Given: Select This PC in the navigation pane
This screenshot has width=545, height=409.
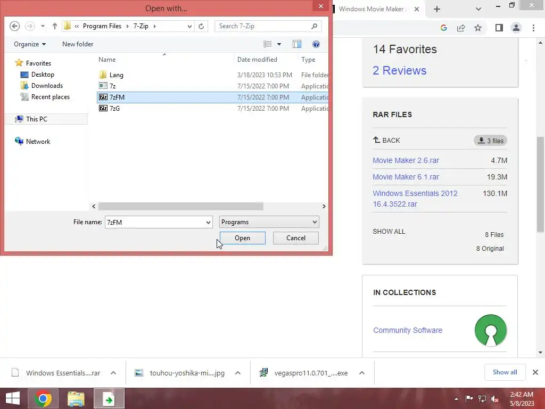Looking at the screenshot, I should [36, 119].
